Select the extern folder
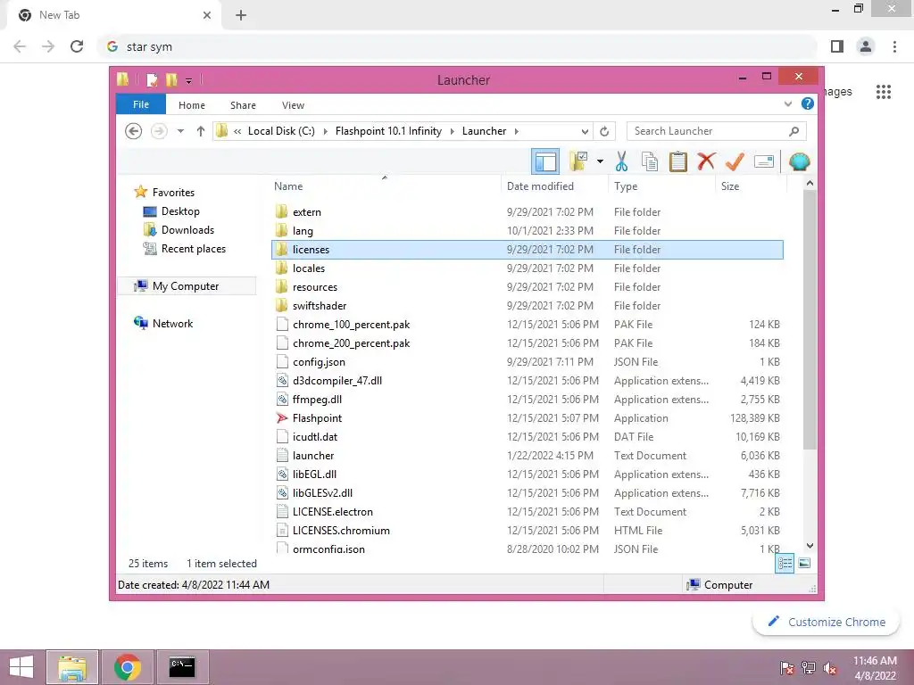914x685 pixels. tap(527, 212)
